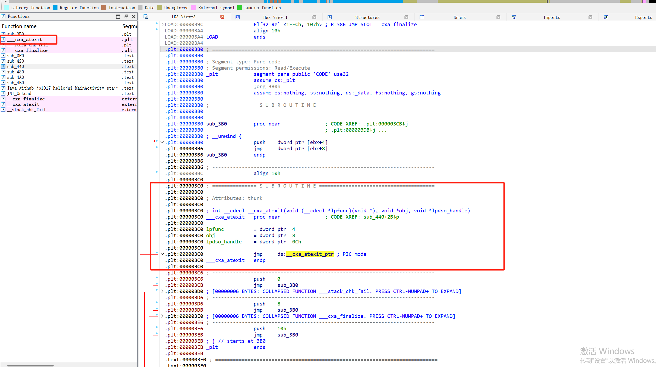Expand the collapsed ___stack_chk_fail function
656x367 pixels.
tap(162, 291)
